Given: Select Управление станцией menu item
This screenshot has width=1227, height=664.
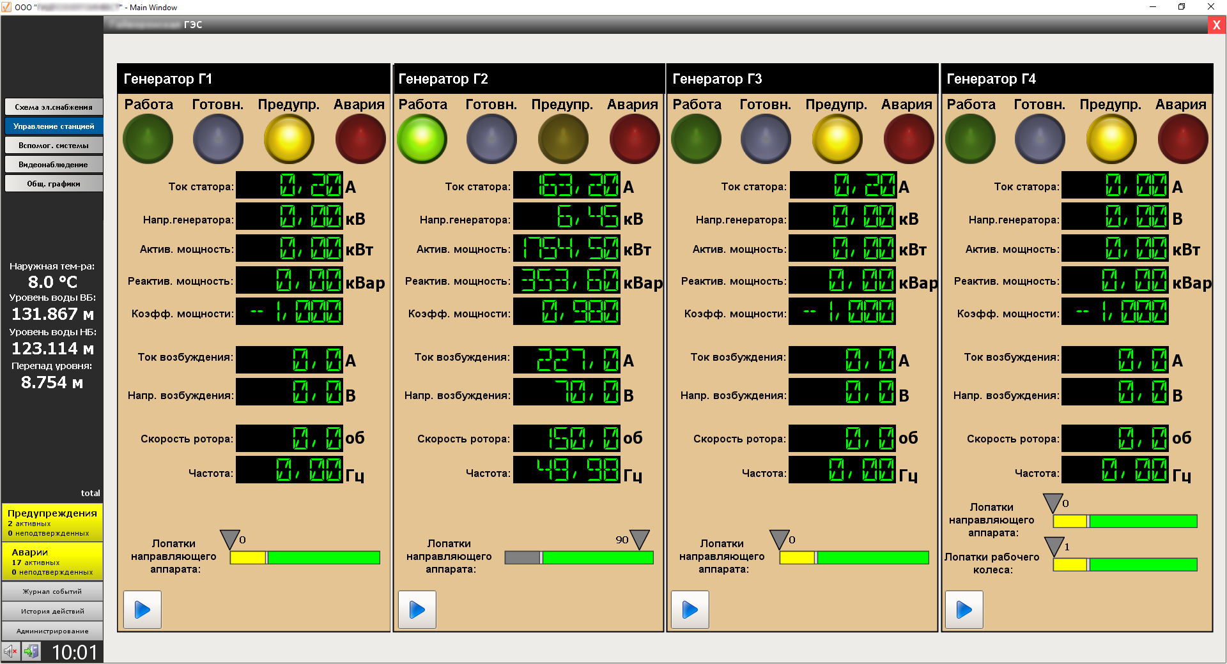Looking at the screenshot, I should (54, 126).
